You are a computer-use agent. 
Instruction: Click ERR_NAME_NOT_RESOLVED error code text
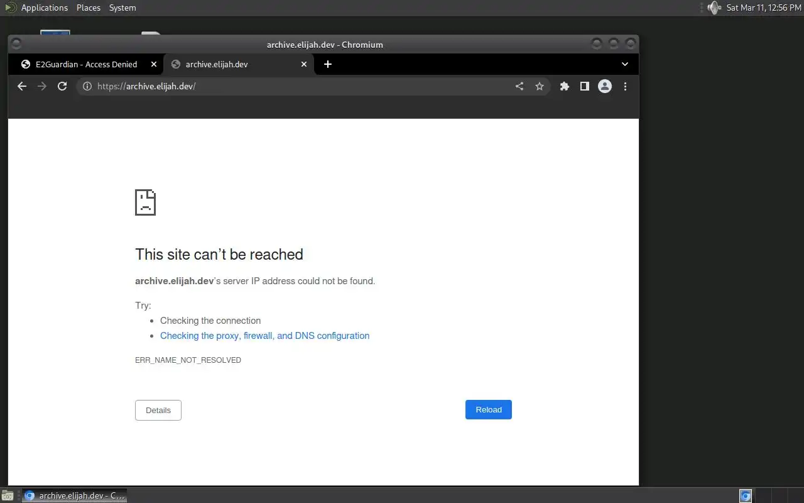point(188,360)
